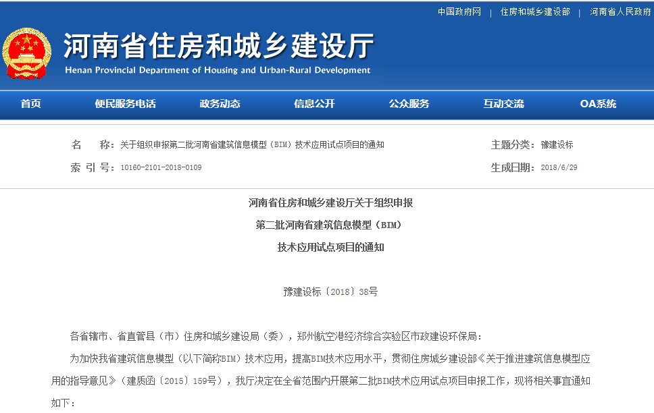Click the national emblem logo
Image resolution: width=654 pixels, height=413 pixels.
click(27, 54)
